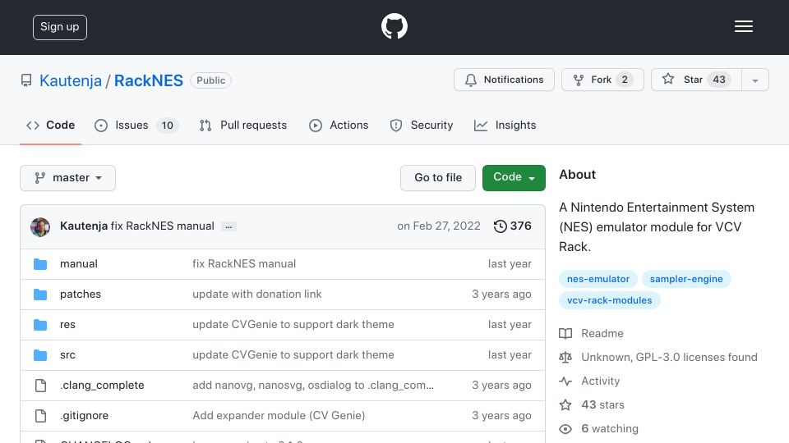The image size is (789, 443).
Task: Open the RackNES repository link
Action: coord(149,80)
